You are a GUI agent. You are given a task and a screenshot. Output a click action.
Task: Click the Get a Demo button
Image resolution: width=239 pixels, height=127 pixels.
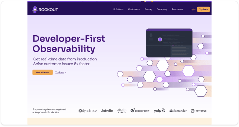43,72
